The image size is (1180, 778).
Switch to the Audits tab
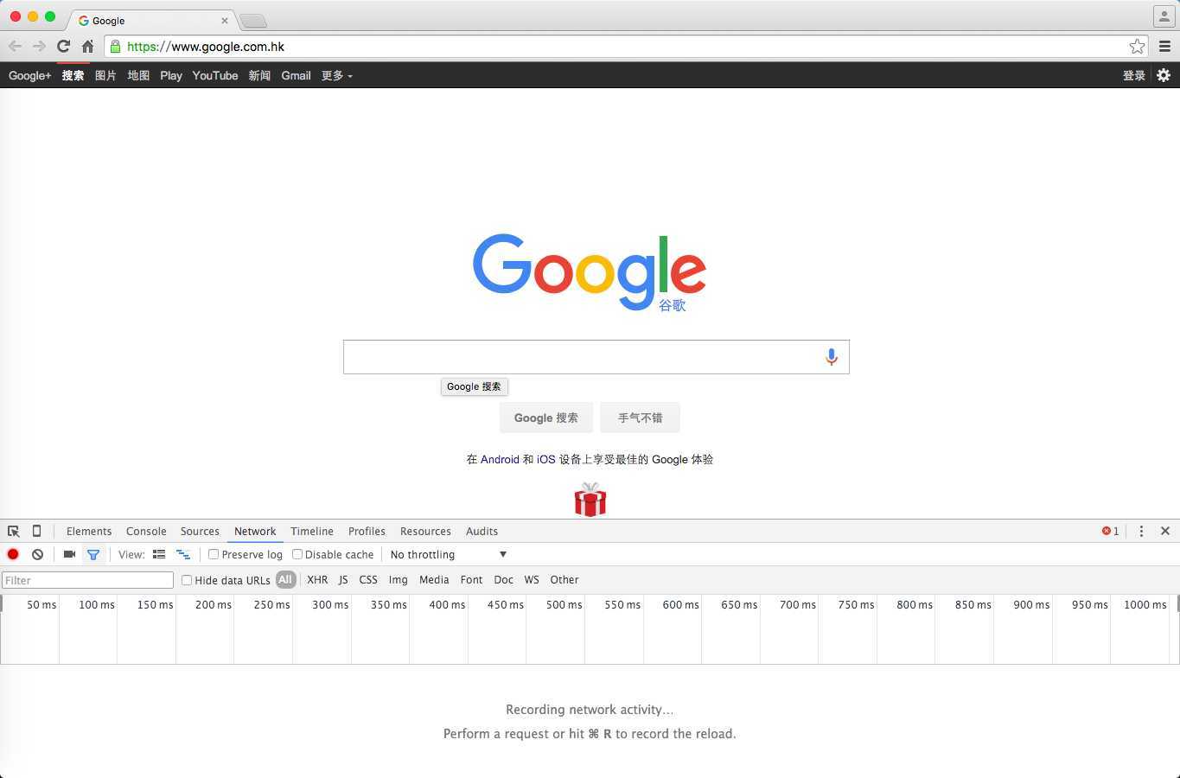[x=482, y=531]
